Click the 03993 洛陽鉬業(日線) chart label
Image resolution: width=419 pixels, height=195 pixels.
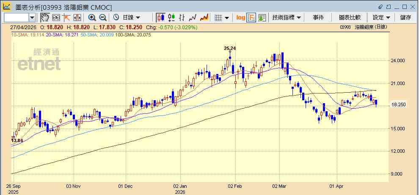[364, 27]
